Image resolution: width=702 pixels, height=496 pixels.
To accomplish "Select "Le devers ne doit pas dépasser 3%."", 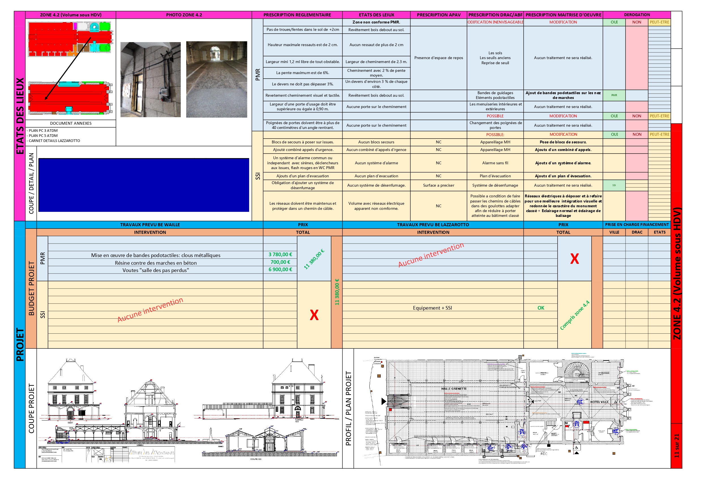I will (303, 84).
